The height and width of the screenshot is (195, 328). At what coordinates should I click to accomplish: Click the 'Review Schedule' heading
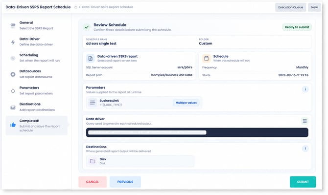click(x=110, y=25)
